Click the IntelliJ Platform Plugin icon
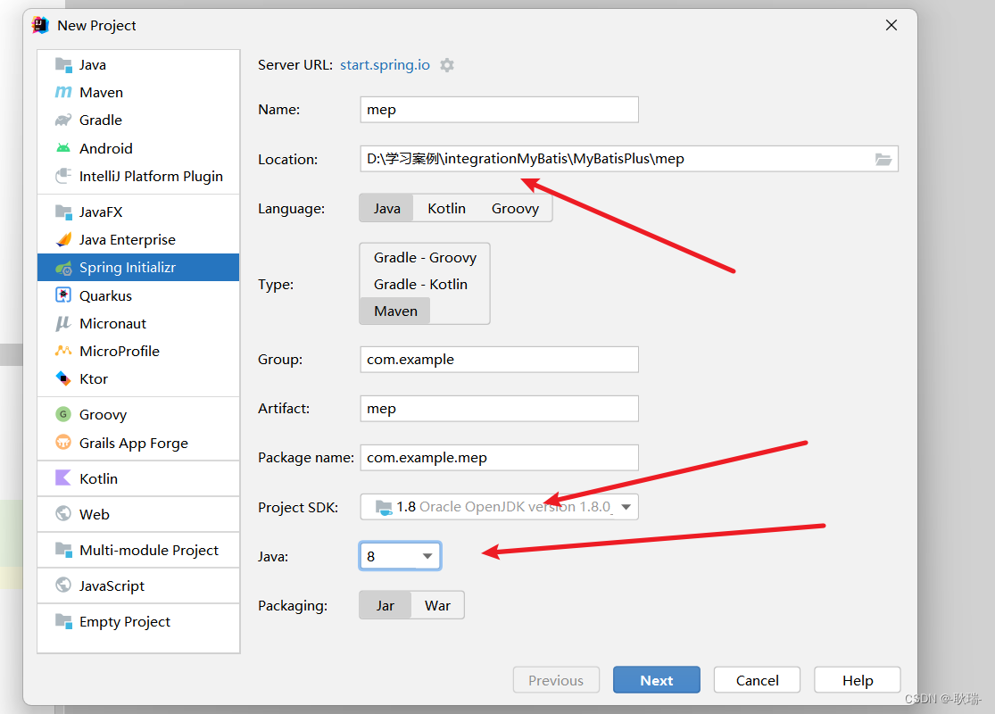This screenshot has width=995, height=714. coord(63,176)
